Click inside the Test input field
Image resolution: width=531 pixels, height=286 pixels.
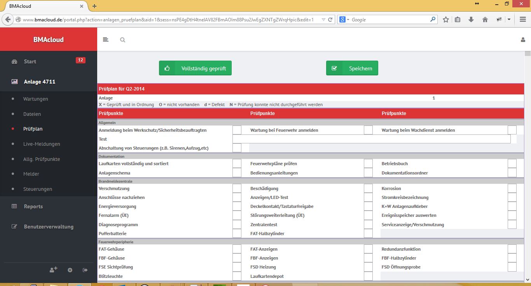369,139
